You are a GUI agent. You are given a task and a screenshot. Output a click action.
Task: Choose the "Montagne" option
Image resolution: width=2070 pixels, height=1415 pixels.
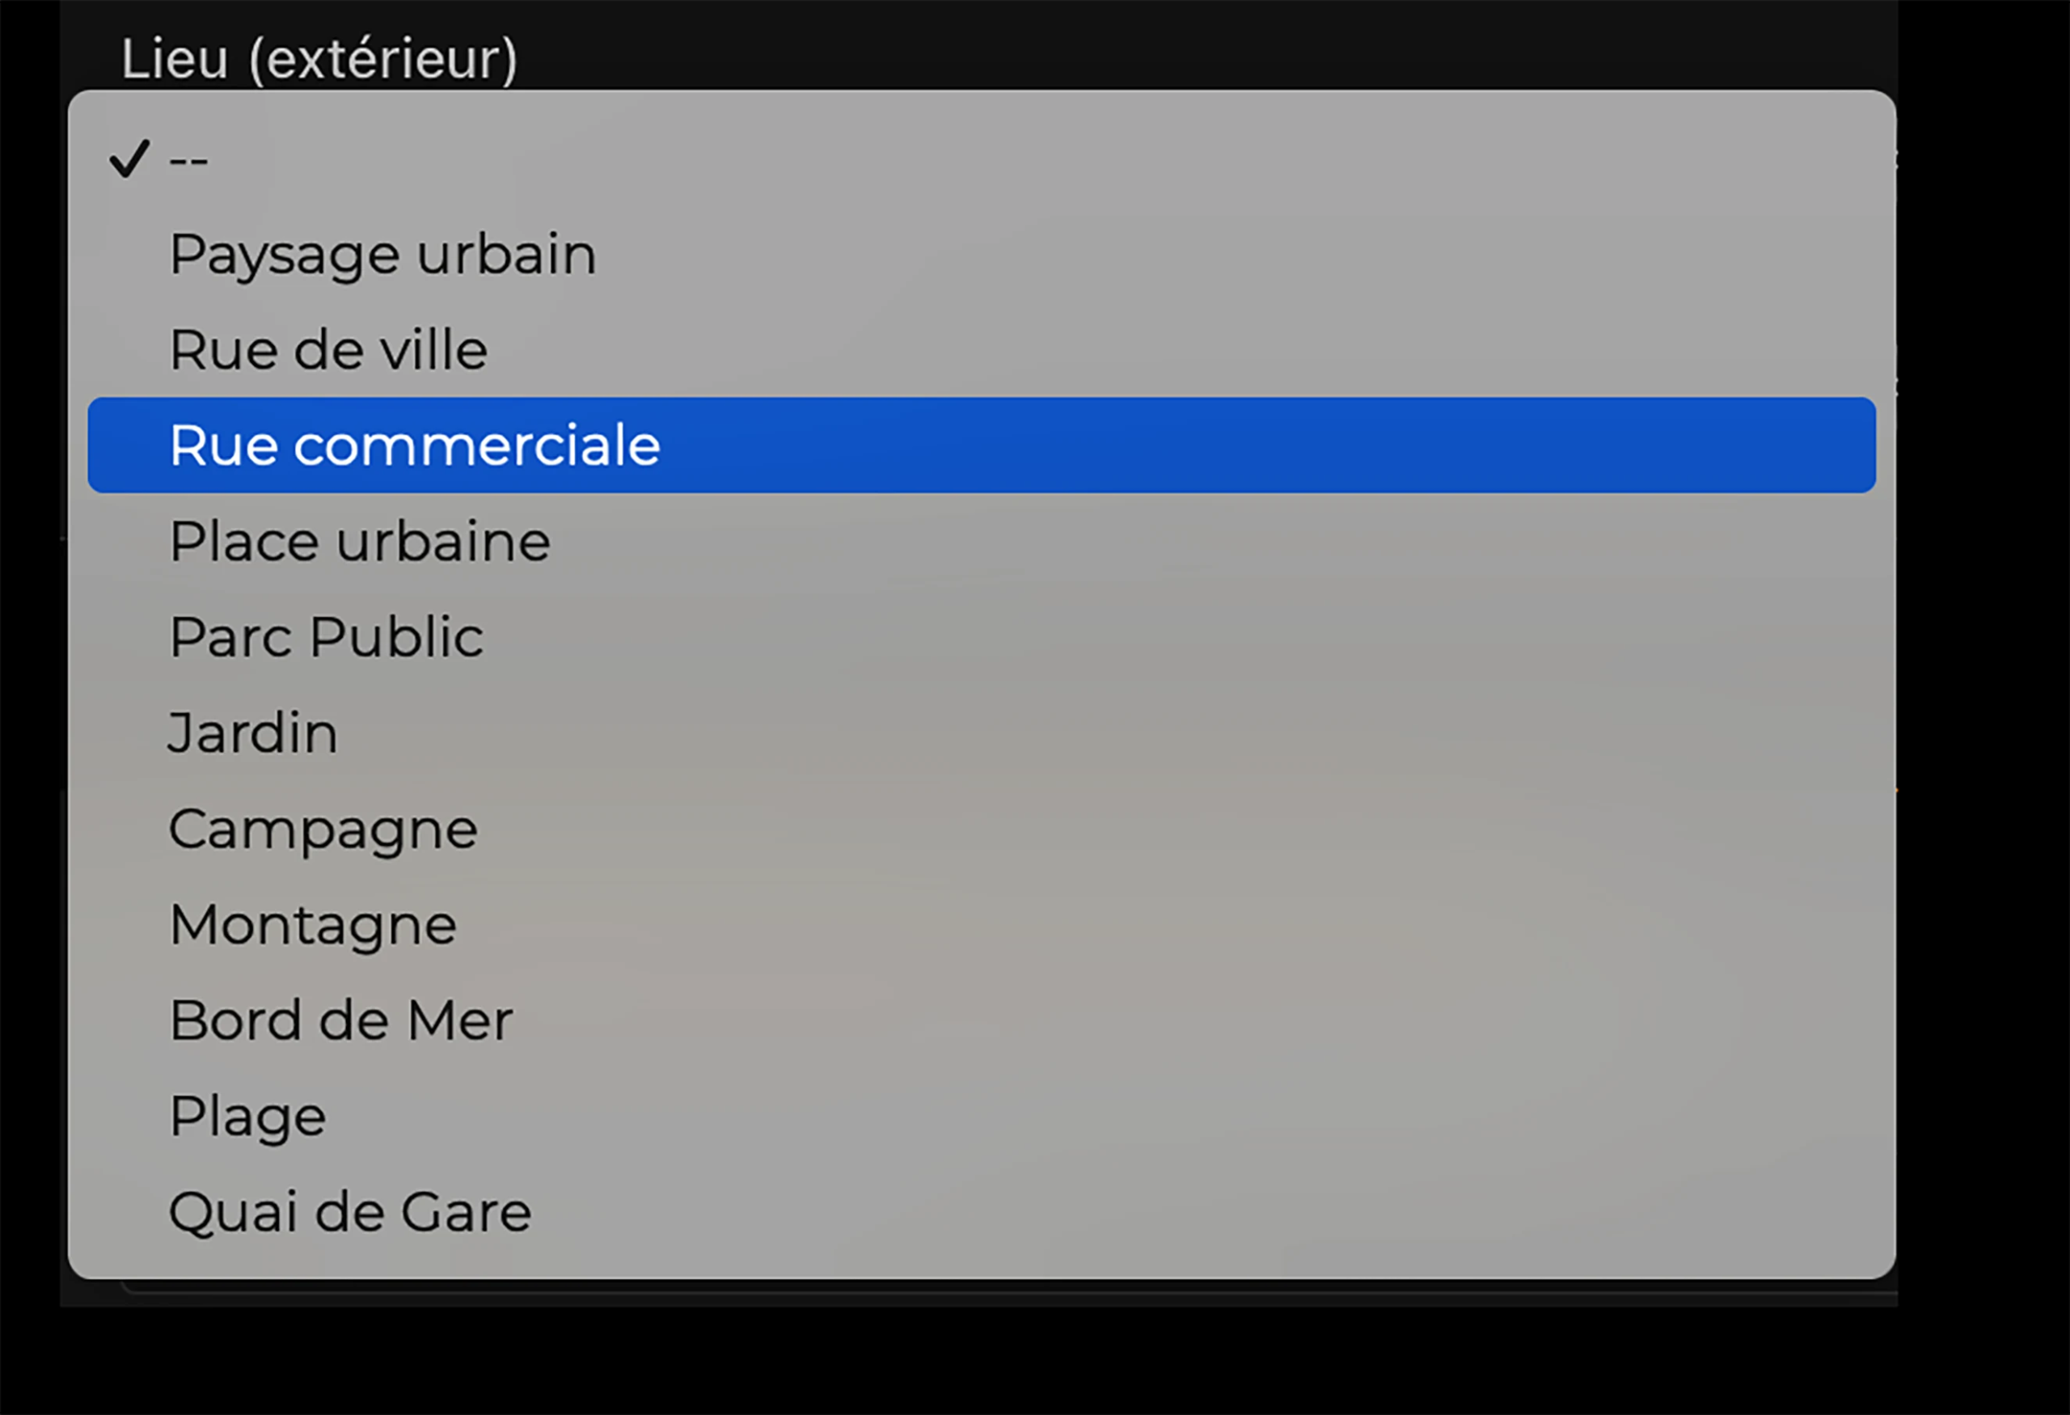(x=313, y=924)
